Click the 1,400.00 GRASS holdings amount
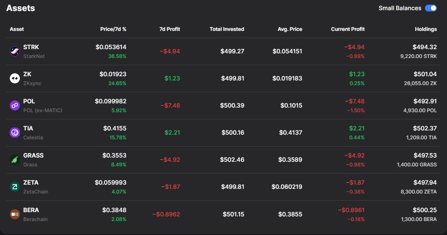The height and width of the screenshot is (235, 447). coord(417,164)
